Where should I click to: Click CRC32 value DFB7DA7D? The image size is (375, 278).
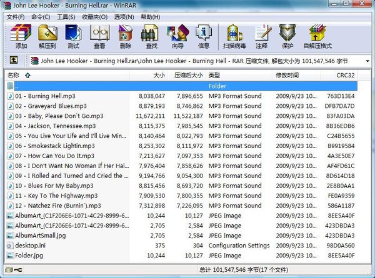[339, 106]
